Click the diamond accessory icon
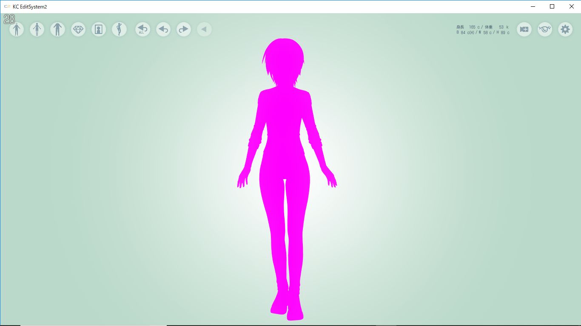 coord(78,29)
